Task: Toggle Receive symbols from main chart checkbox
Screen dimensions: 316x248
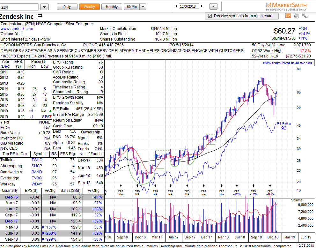Action: tap(210, 16)
